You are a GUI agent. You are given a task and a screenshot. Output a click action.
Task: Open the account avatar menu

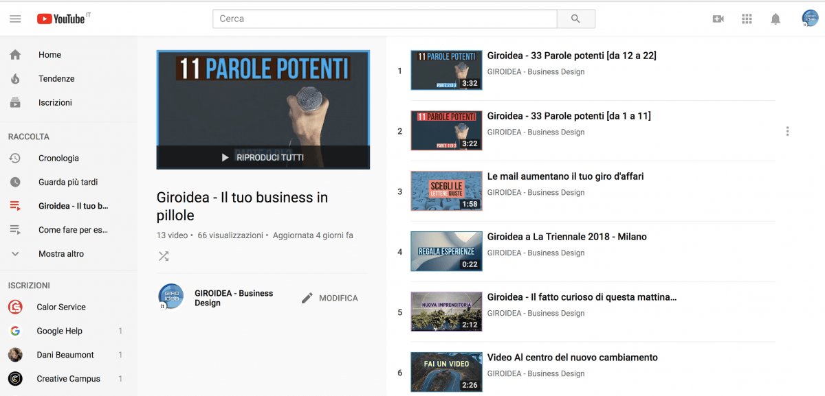point(810,19)
